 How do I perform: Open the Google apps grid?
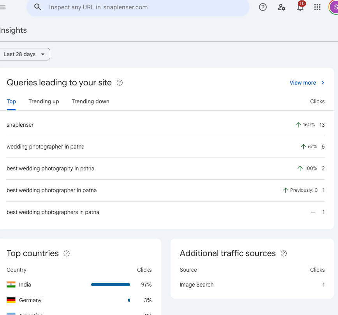click(x=317, y=7)
